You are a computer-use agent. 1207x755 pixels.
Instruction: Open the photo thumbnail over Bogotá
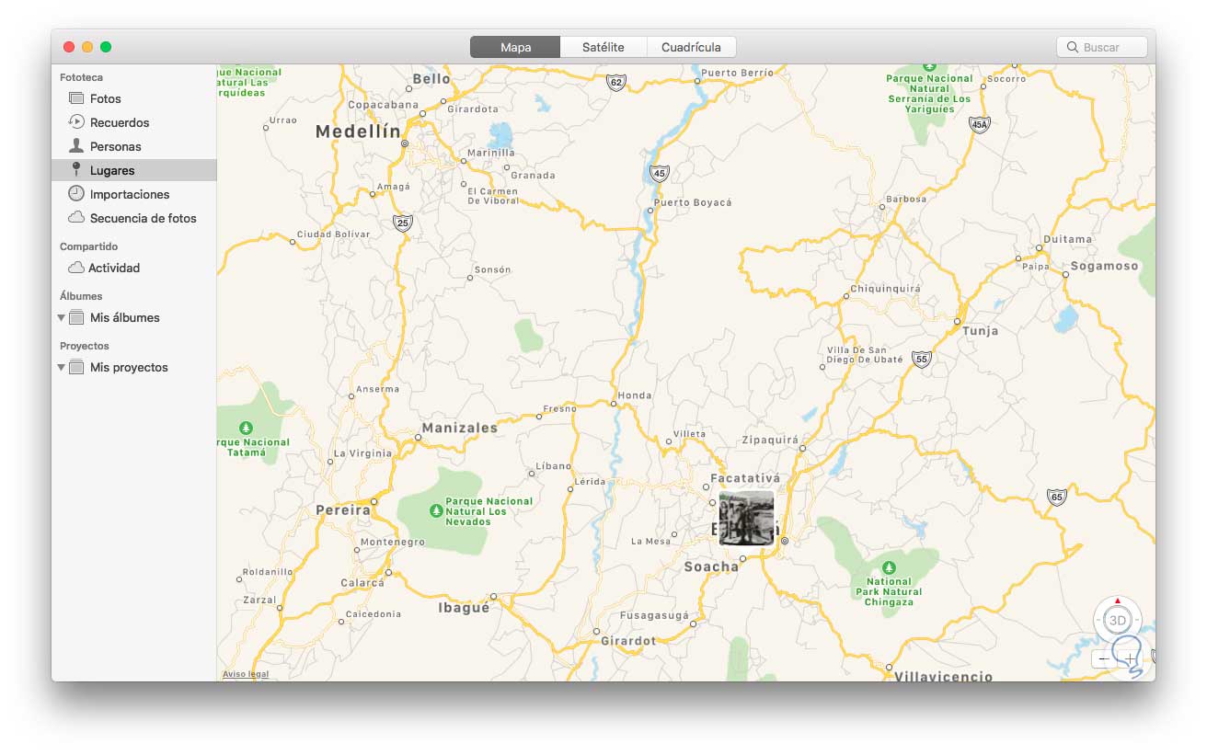pyautogui.click(x=746, y=518)
